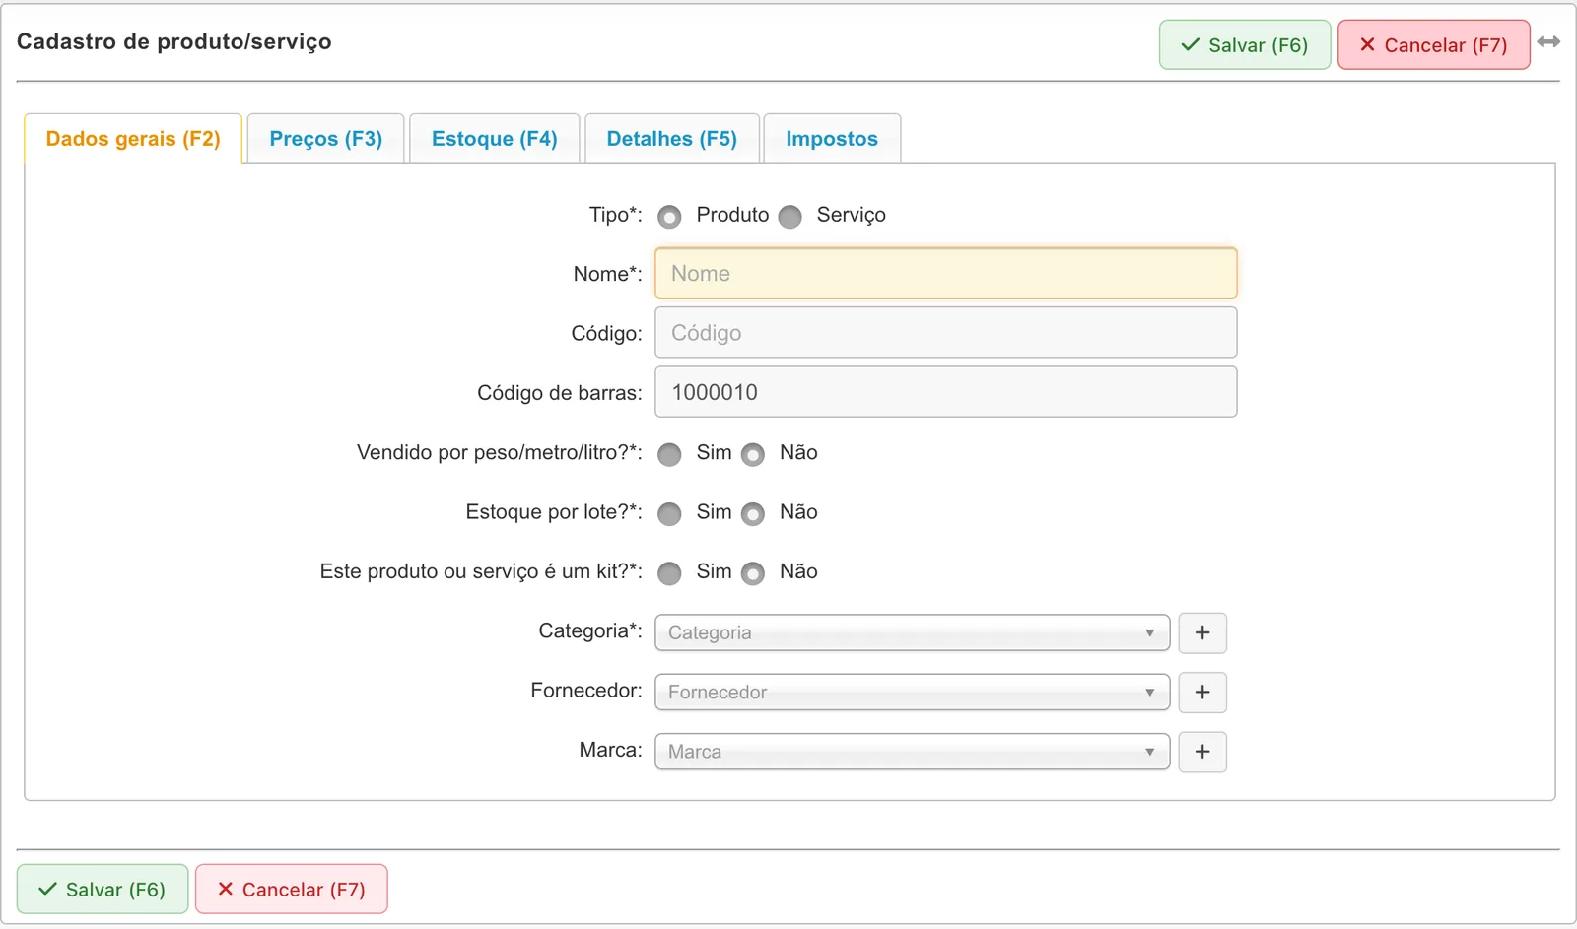This screenshot has height=929, width=1577.
Task: Click the Código de barras field
Action: click(946, 392)
